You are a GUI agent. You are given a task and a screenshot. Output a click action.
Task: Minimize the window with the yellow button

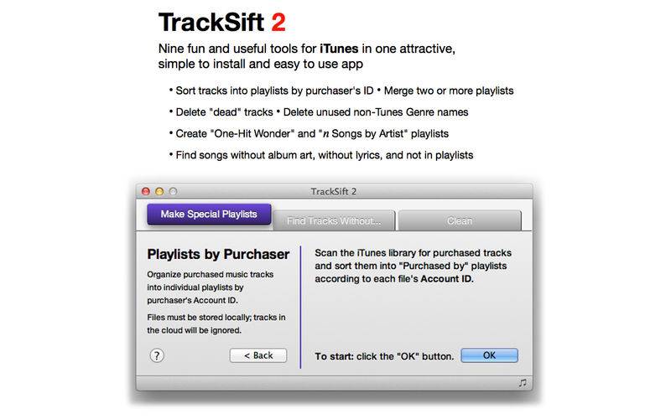coord(159,192)
